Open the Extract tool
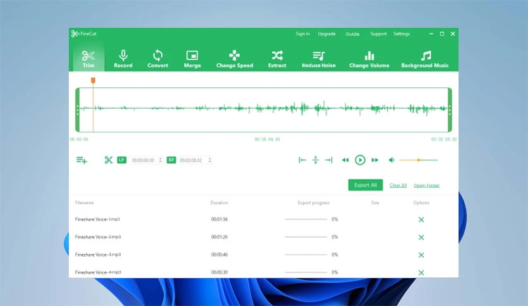Viewport: 528px width, 306px height. 277,59
